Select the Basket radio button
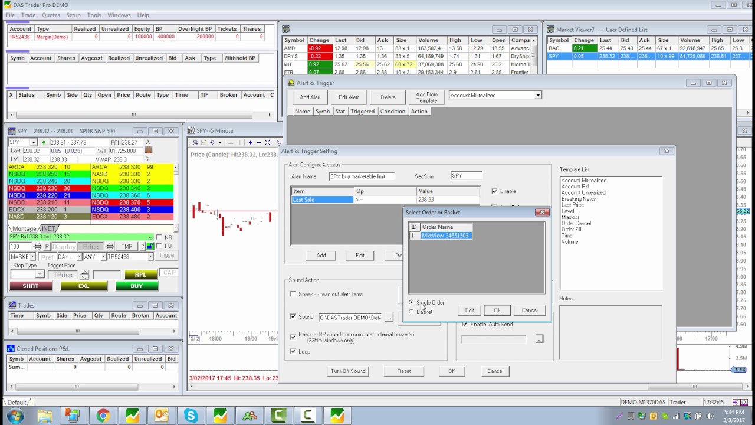The height and width of the screenshot is (425, 755). (411, 312)
